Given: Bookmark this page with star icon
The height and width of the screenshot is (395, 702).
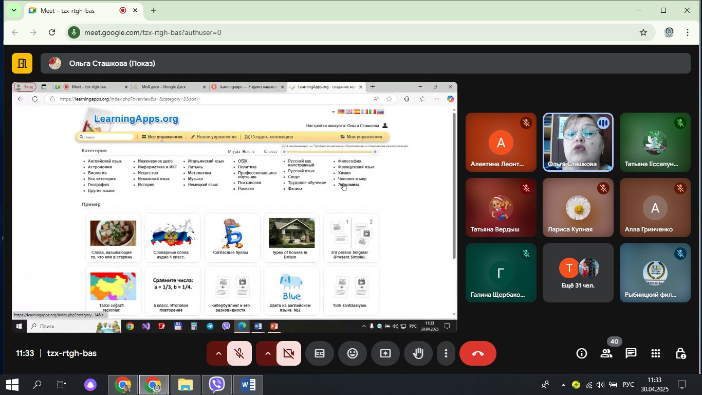Looking at the screenshot, I should click(x=643, y=32).
